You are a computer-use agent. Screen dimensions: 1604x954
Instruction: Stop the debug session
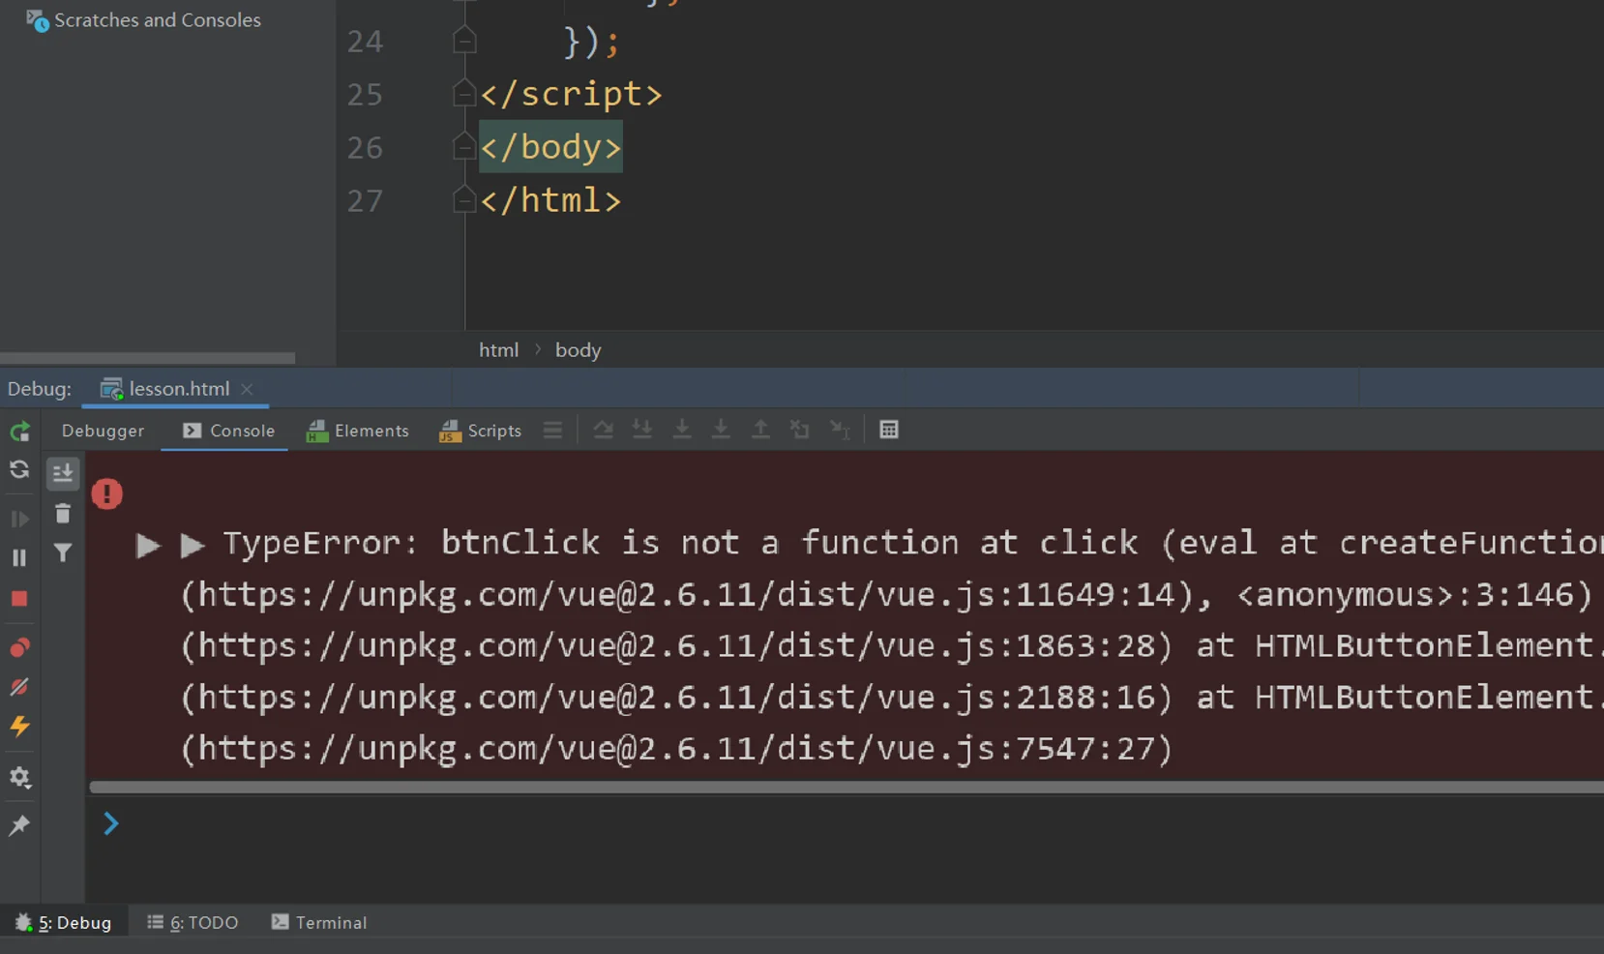pyautogui.click(x=19, y=599)
